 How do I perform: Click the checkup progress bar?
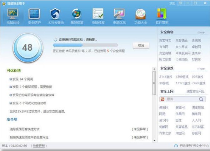85,45
